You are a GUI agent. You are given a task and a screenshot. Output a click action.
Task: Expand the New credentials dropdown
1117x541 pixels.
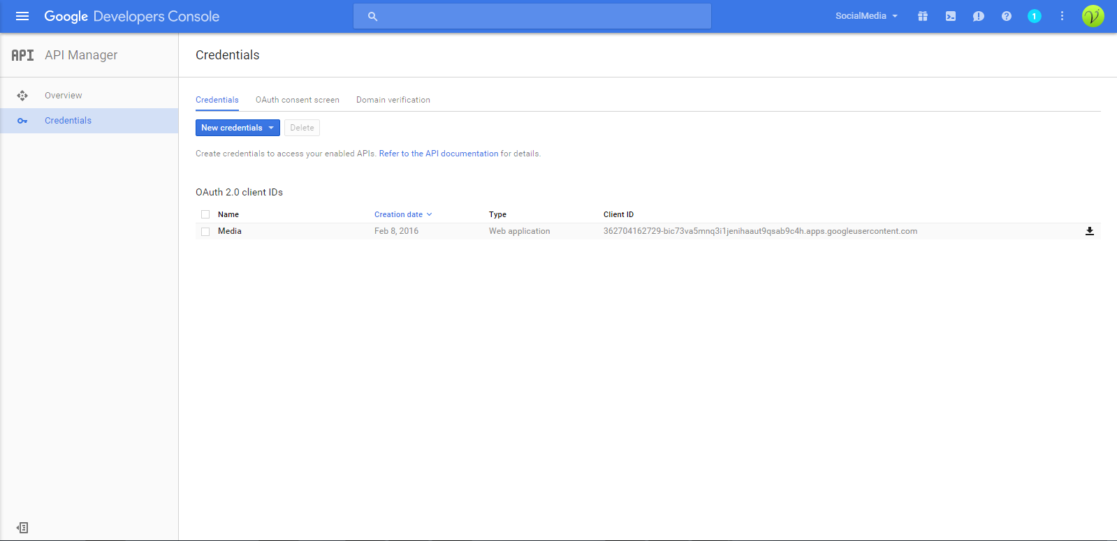coord(238,128)
